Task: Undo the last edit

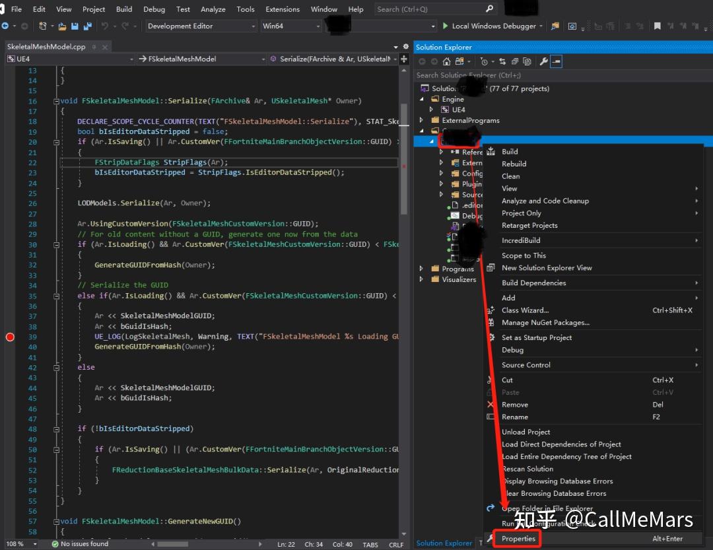Action: click(x=105, y=26)
